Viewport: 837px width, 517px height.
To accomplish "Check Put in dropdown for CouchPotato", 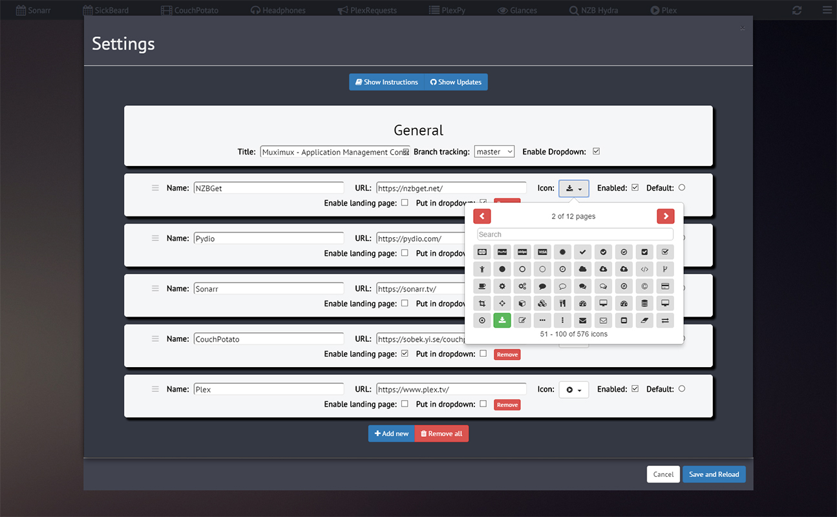I will pyautogui.click(x=483, y=353).
